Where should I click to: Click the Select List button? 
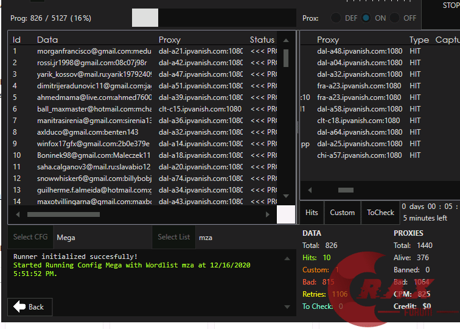coord(173,237)
